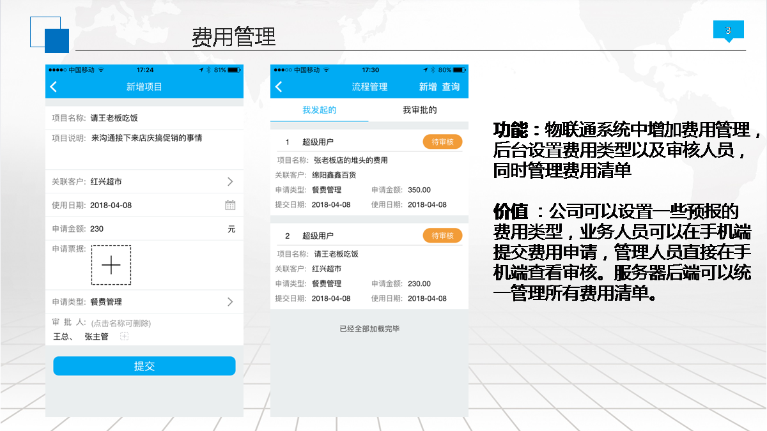Tap 查询 in the 流程管理 header

pos(451,87)
